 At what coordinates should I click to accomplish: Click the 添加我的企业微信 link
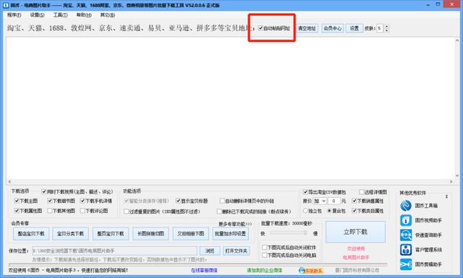pyautogui.click(x=264, y=270)
